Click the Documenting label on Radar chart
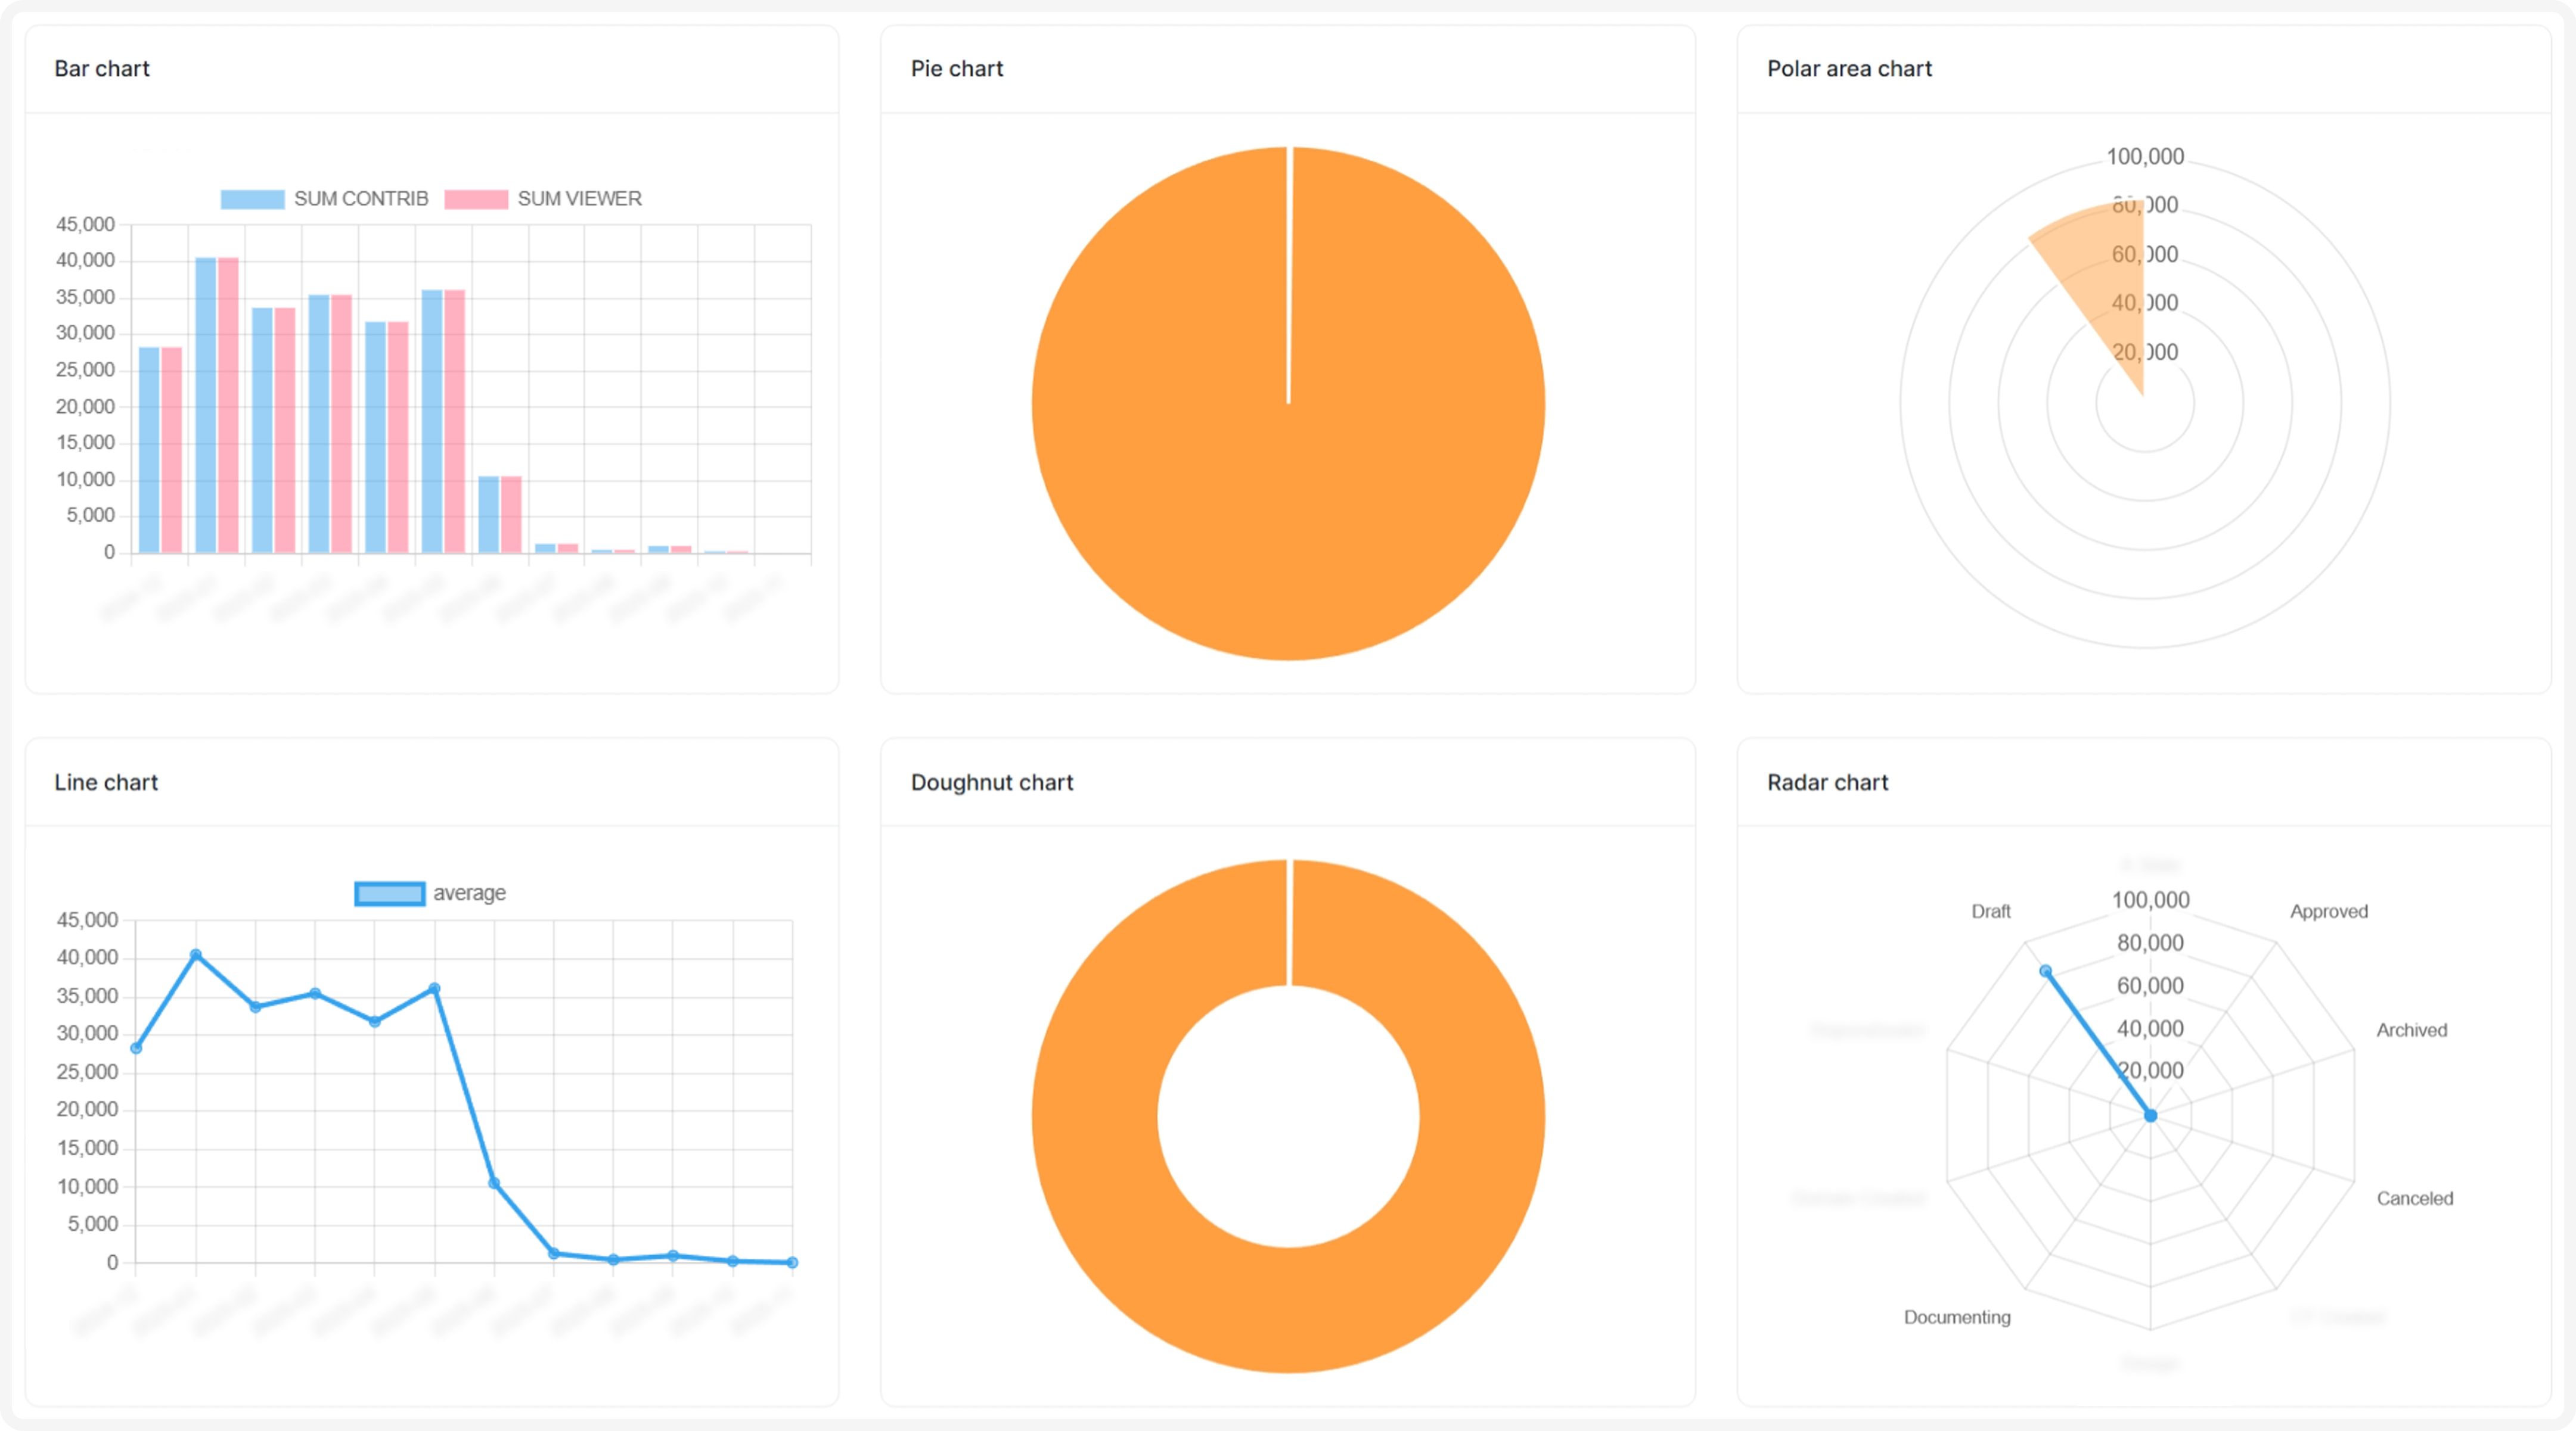The width and height of the screenshot is (2576, 1431). click(x=1957, y=1317)
